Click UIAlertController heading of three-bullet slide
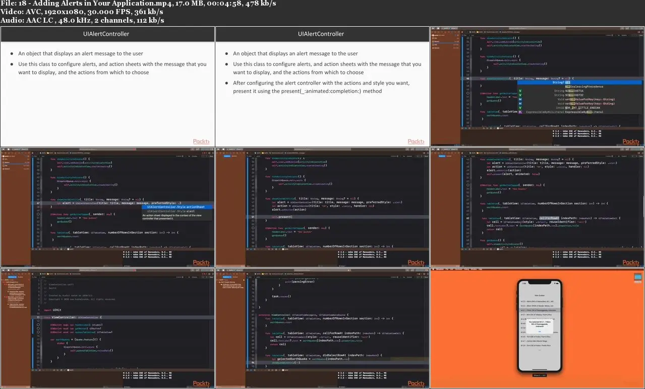The image size is (645, 389). click(x=321, y=34)
